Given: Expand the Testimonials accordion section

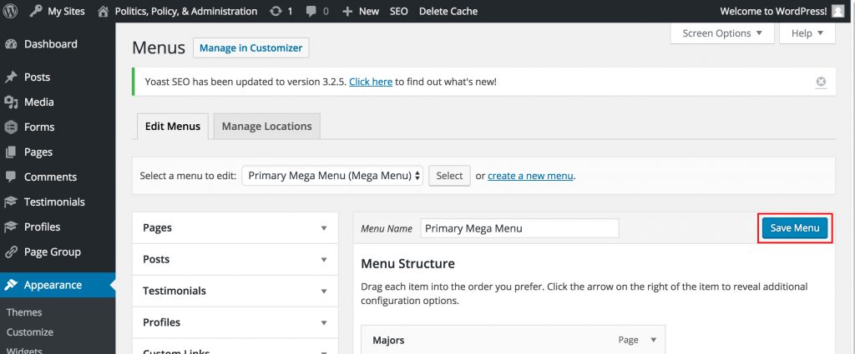Looking at the screenshot, I should pos(324,292).
